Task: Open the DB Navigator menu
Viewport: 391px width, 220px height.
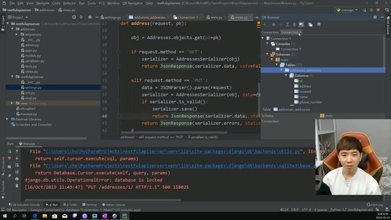Action: 133,3
